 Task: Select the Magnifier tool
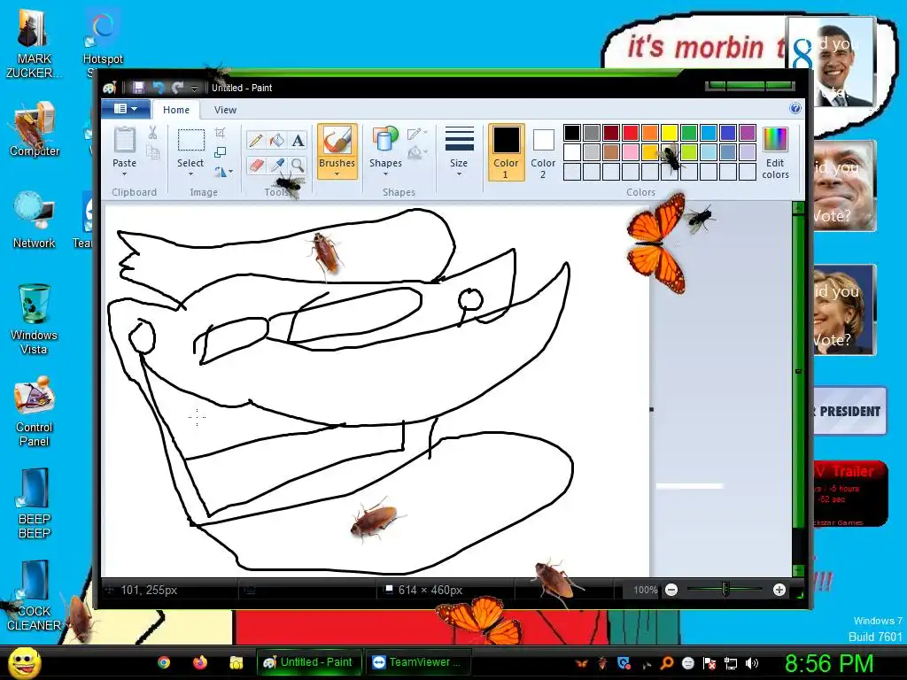298,166
